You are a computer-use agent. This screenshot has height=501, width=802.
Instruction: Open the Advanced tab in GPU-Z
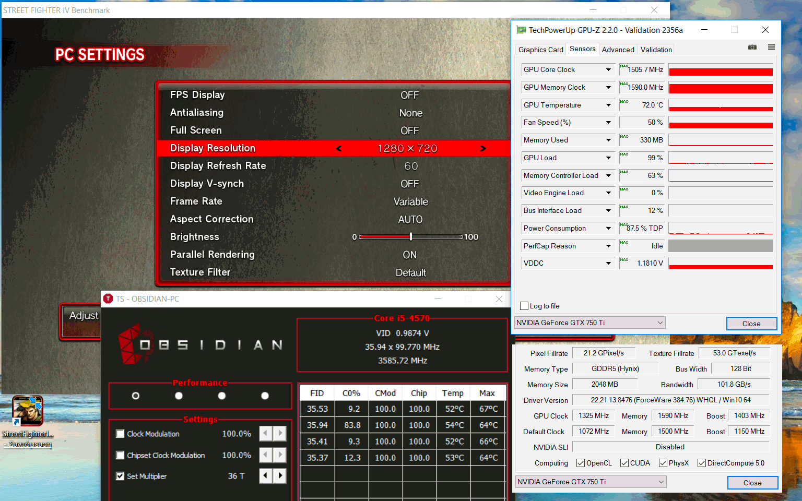pyautogui.click(x=618, y=50)
